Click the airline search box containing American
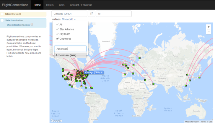Image resolution: width=215 pixels, height=126 pixels. point(70,49)
